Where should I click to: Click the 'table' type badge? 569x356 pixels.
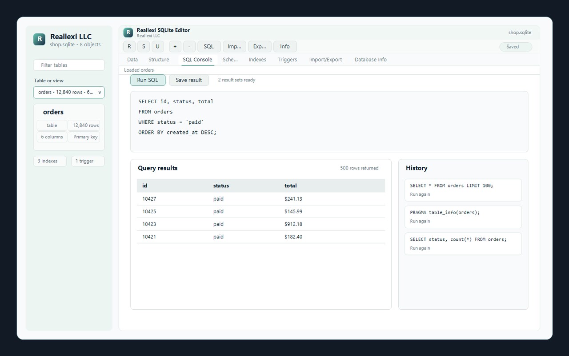click(x=52, y=125)
